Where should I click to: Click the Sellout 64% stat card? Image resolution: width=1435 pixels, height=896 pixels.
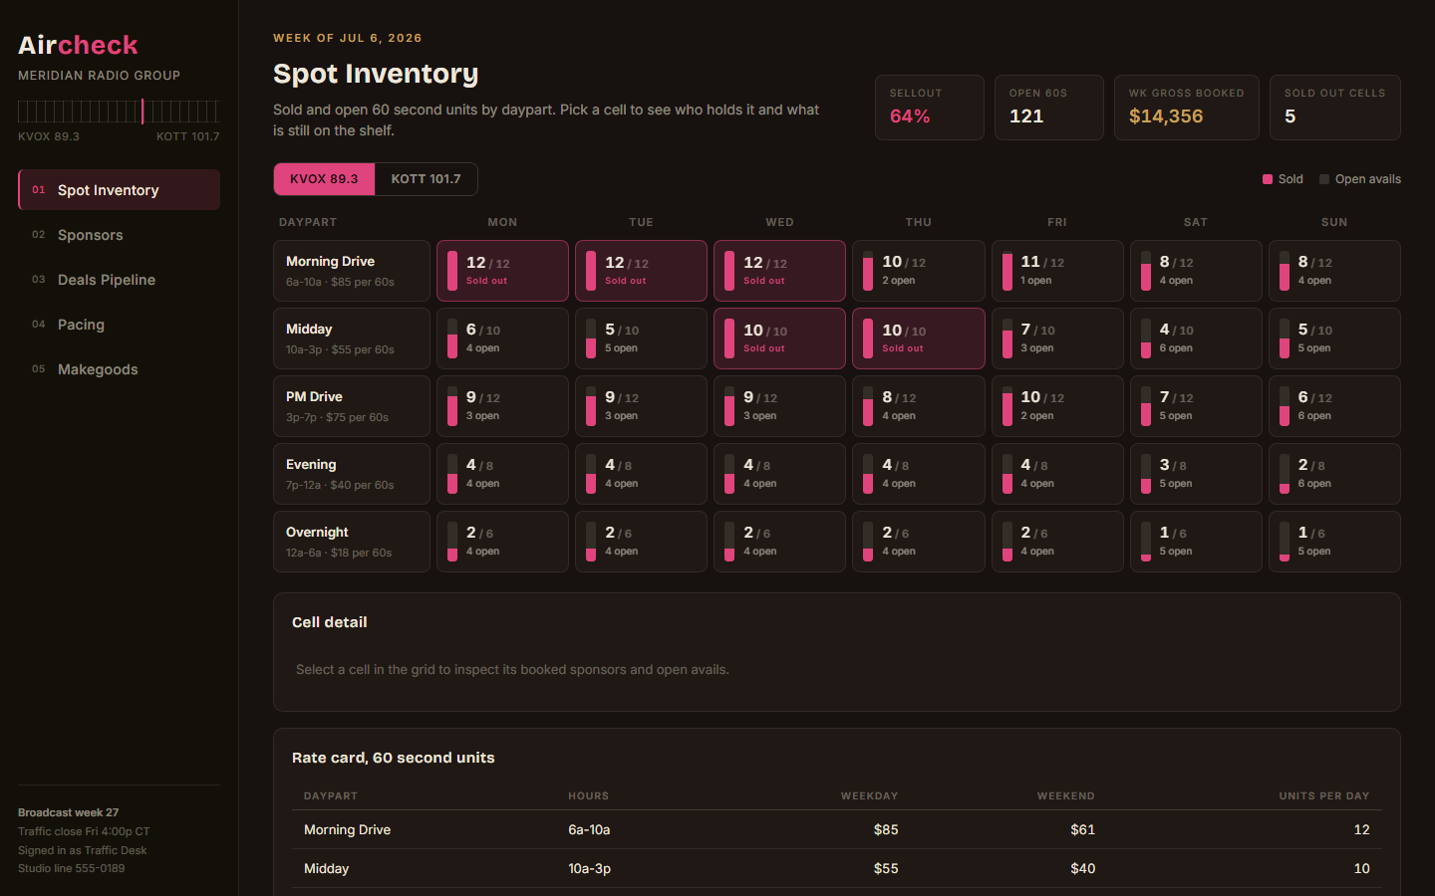pos(929,108)
